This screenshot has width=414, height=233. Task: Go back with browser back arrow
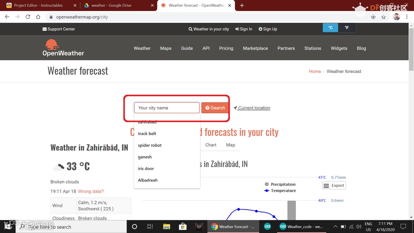pyautogui.click(x=7, y=17)
